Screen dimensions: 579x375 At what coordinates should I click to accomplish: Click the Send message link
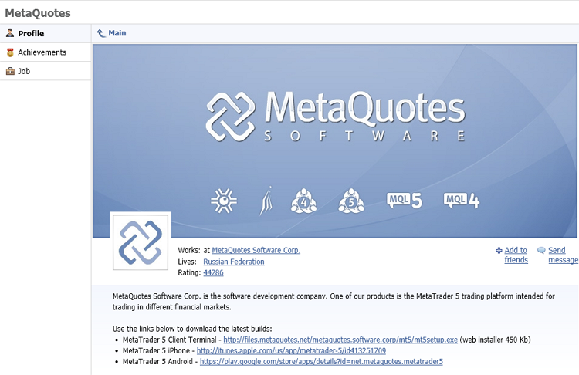(x=563, y=255)
